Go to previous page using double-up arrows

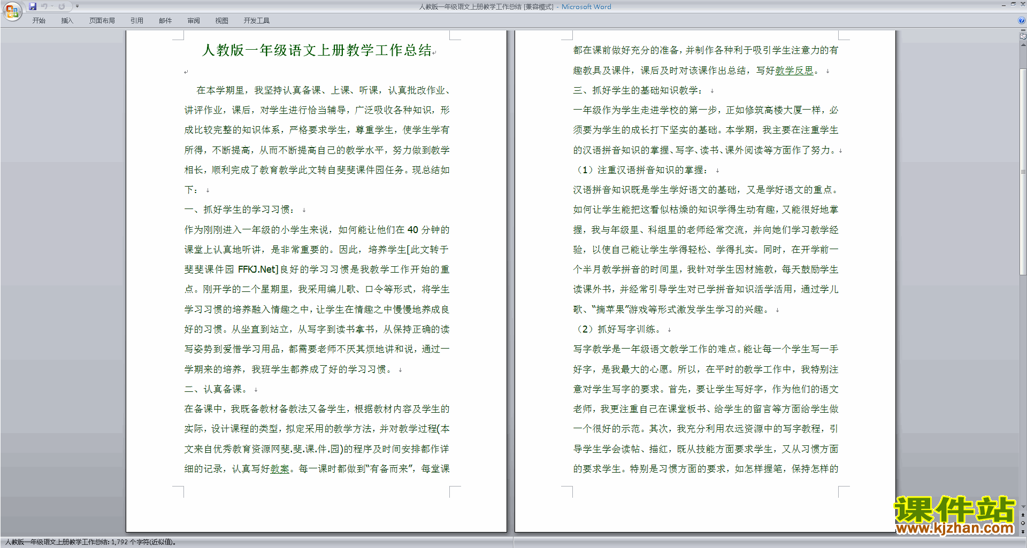click(x=1023, y=515)
